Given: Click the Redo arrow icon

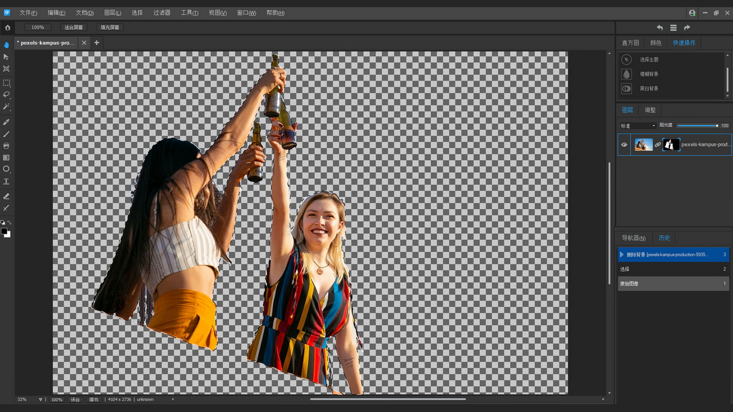Looking at the screenshot, I should coord(687,27).
